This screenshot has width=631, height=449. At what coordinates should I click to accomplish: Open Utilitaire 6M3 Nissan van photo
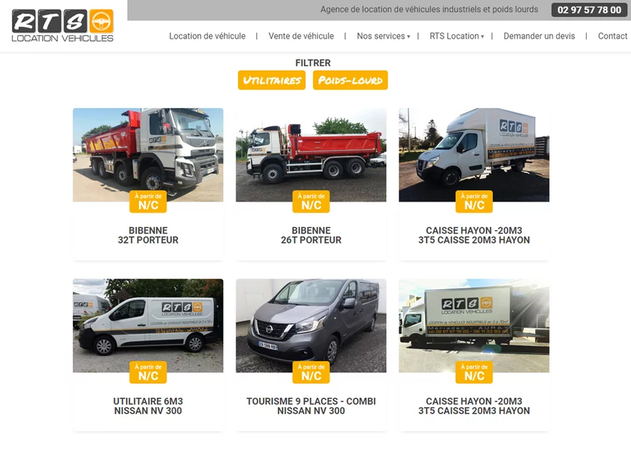pyautogui.click(x=148, y=326)
